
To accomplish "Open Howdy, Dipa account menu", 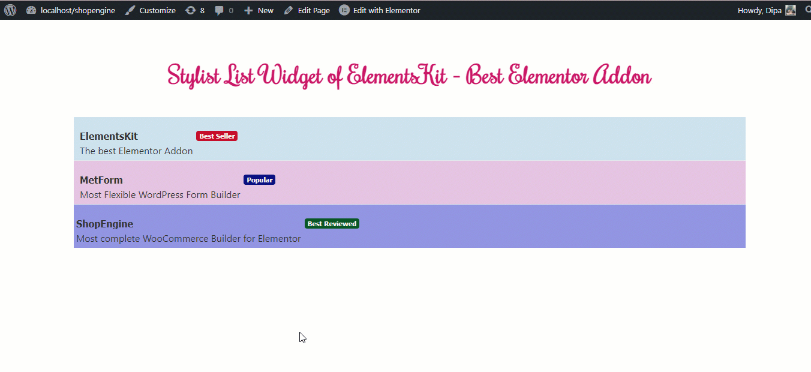I will click(767, 10).
